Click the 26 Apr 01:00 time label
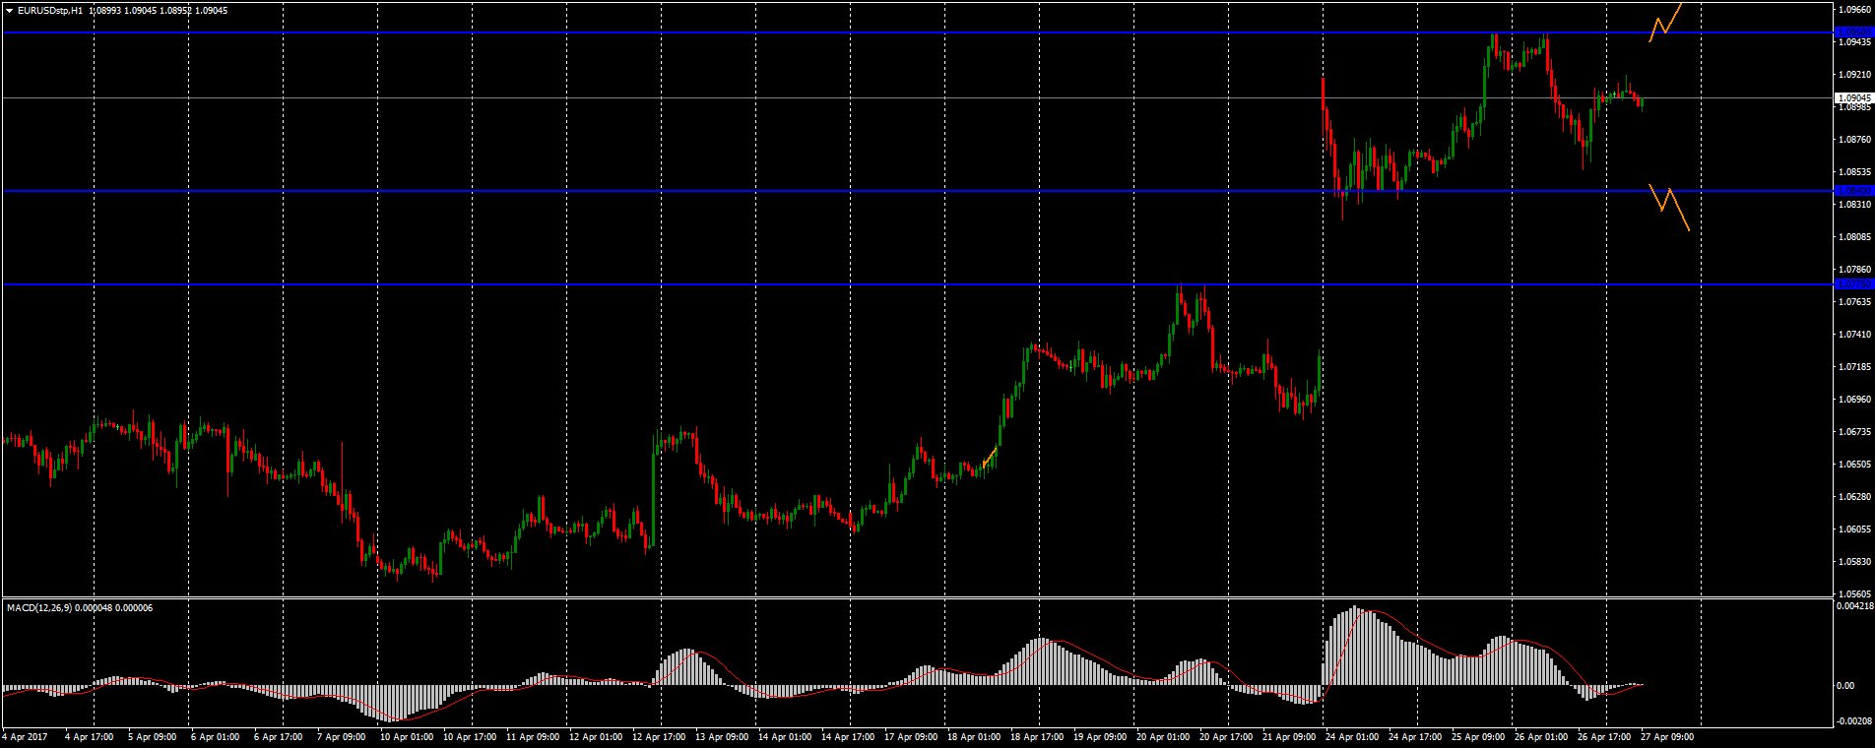Screen dimensions: 1875x748 [x=1541, y=736]
